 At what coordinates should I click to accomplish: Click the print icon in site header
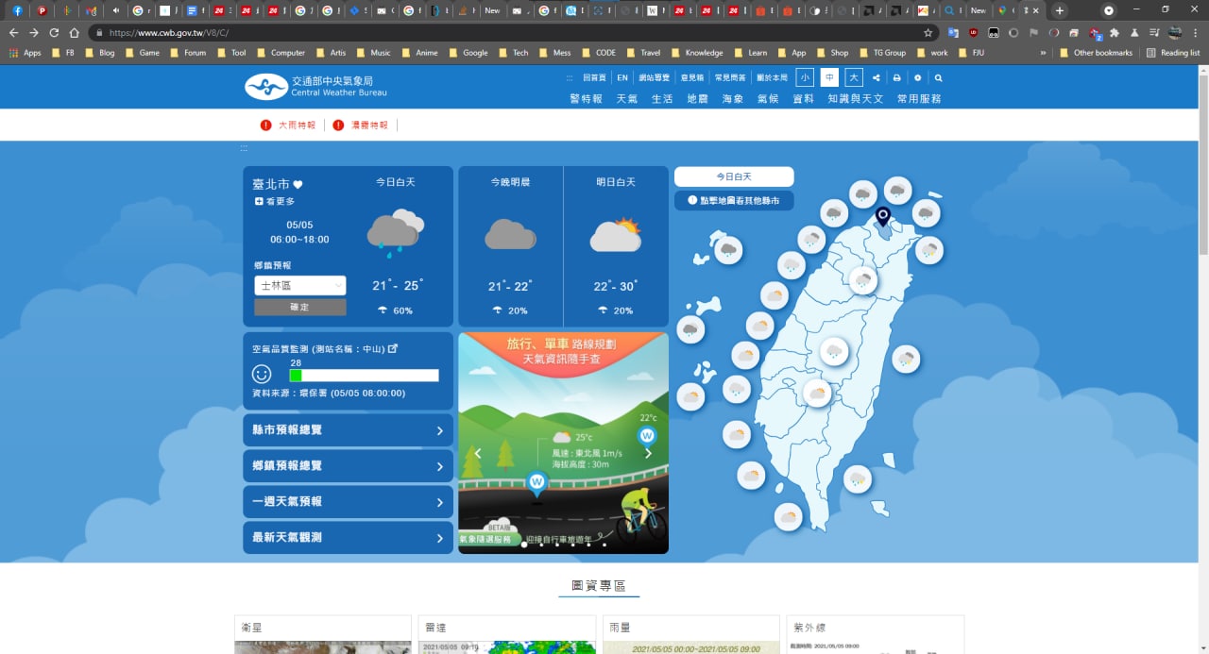pyautogui.click(x=896, y=78)
